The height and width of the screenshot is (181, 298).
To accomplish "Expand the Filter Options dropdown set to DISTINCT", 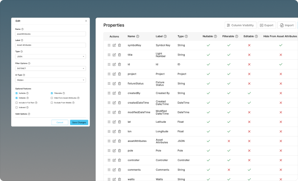I will 51,68.
